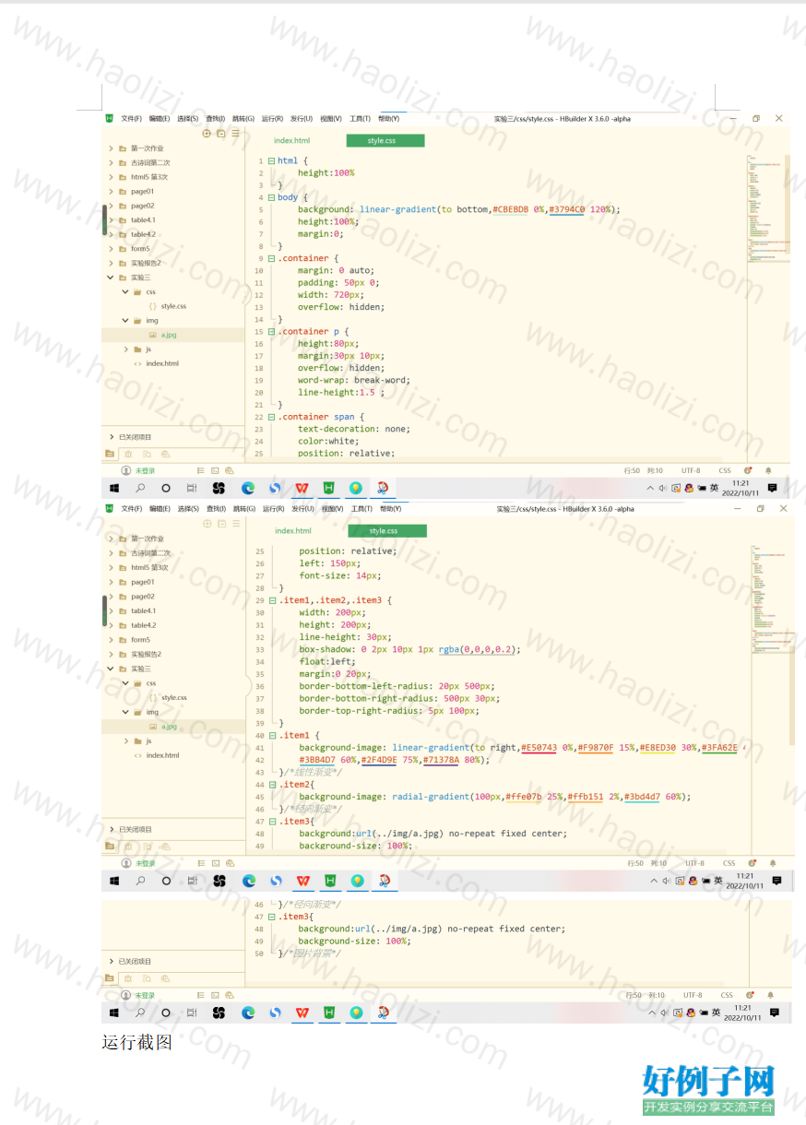Toggle the fold box at line 44 .item2
The width and height of the screenshot is (806, 1125).
click(272, 785)
